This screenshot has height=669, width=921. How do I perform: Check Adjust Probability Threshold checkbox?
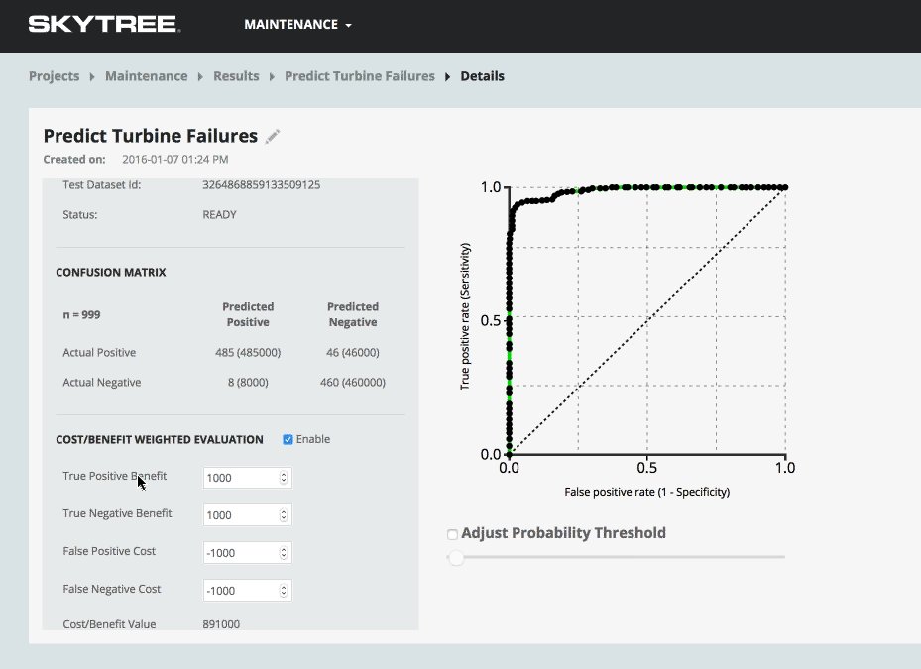(452, 534)
